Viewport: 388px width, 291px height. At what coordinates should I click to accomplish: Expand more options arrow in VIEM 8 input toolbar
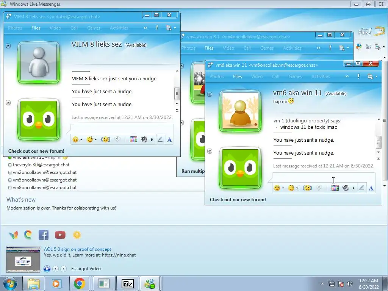point(152,140)
